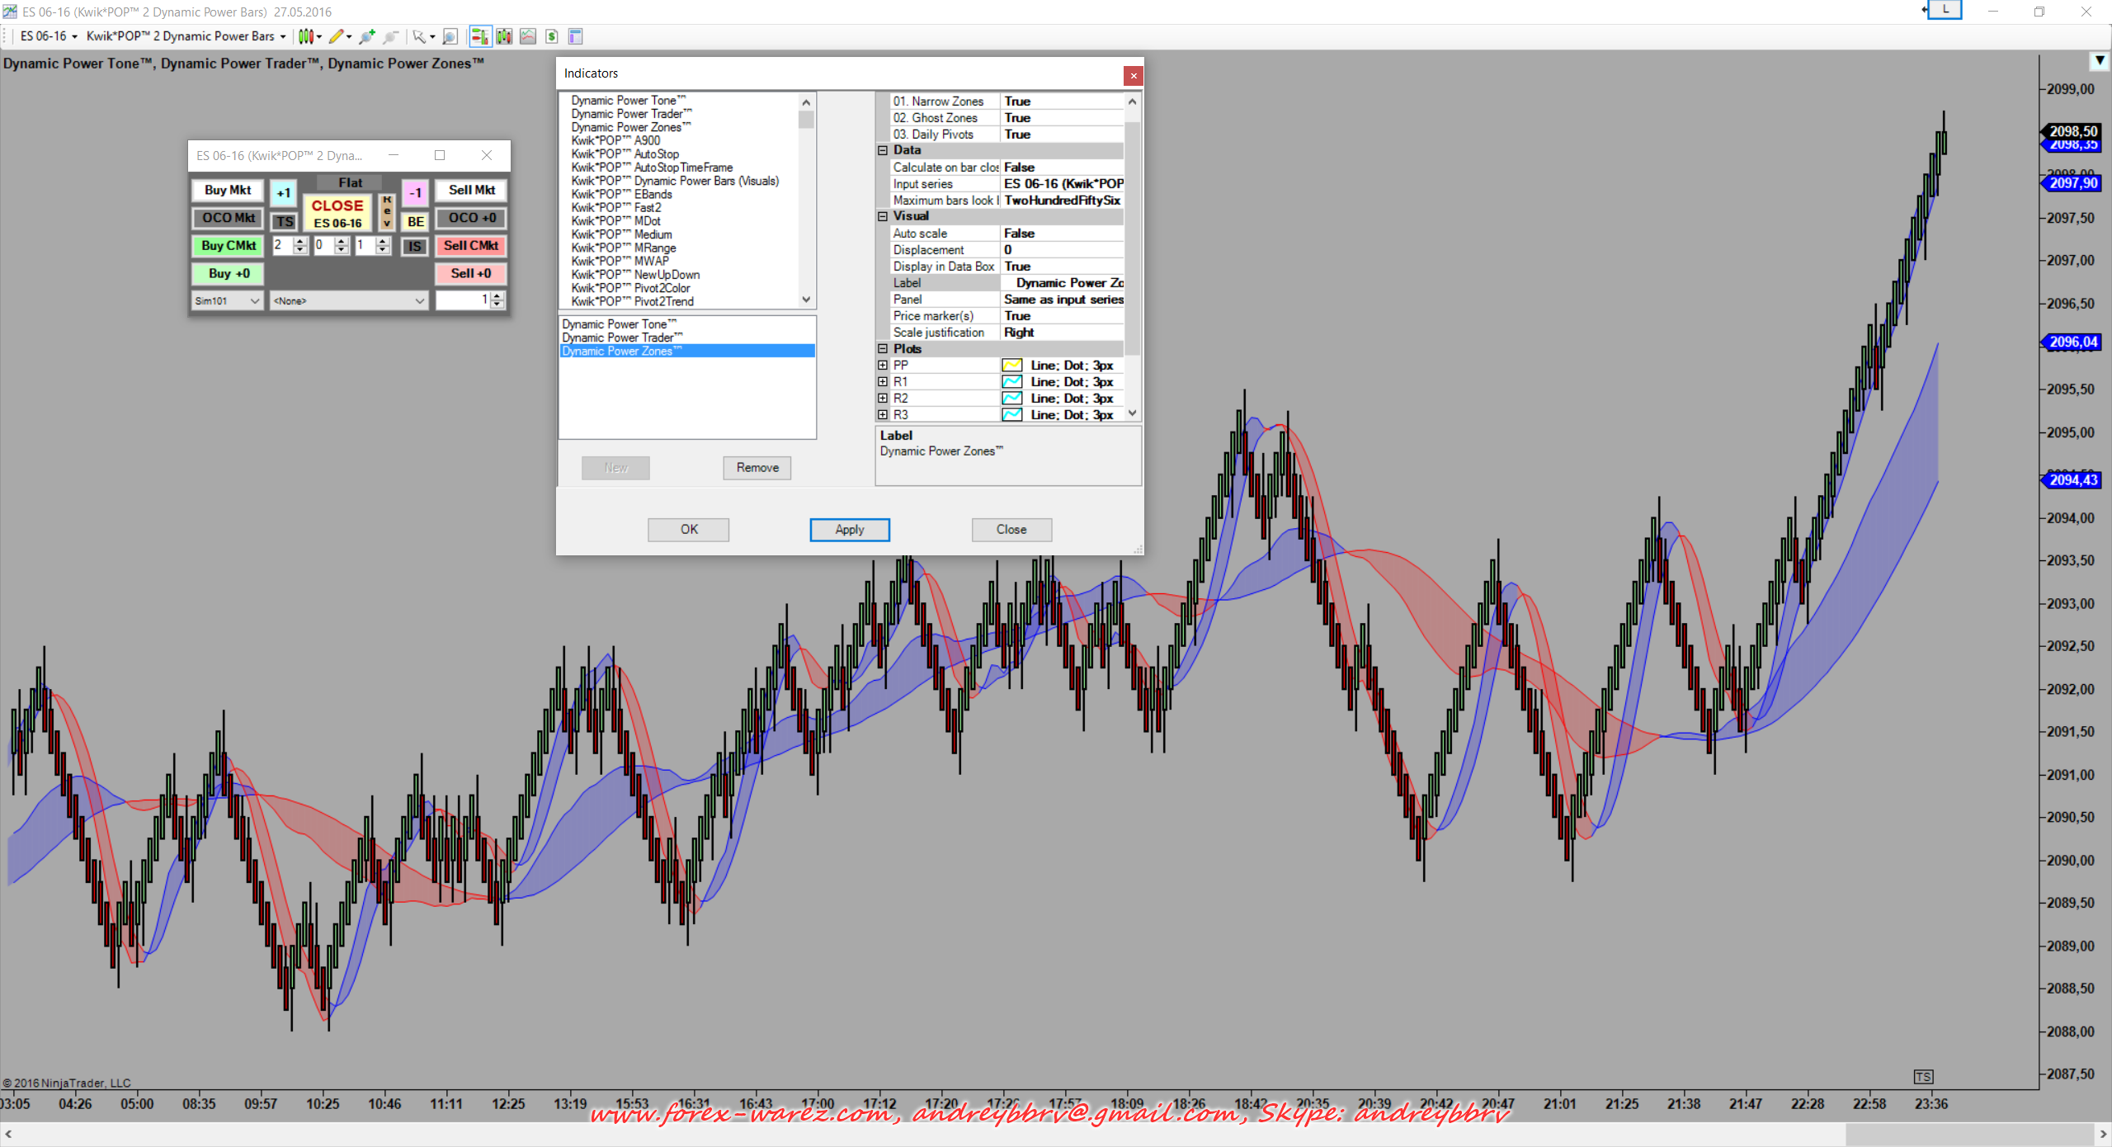The width and height of the screenshot is (2112, 1147).
Task: Click the cursor pointer tool icon
Action: click(x=419, y=36)
